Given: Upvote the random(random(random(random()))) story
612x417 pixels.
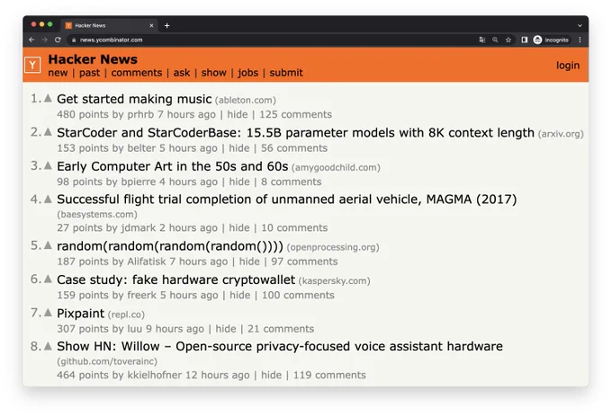Looking at the screenshot, I should coord(48,245).
